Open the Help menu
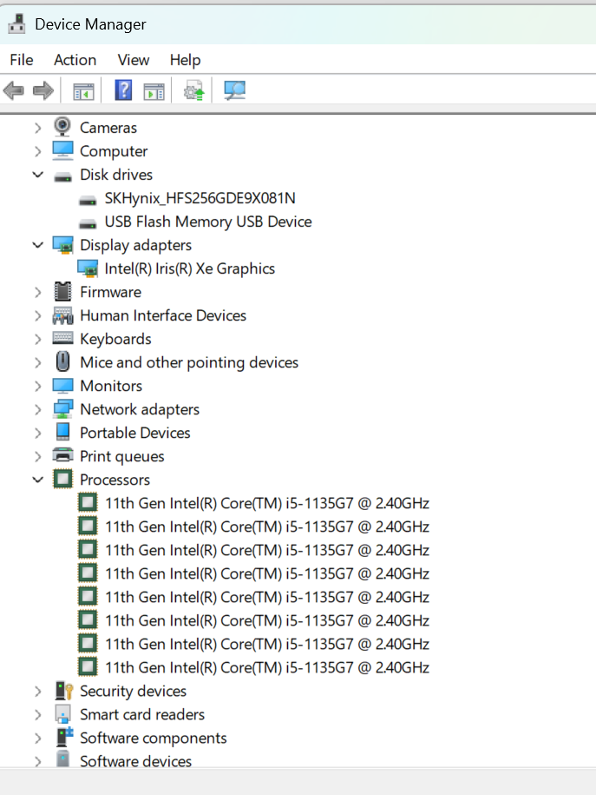This screenshot has width=596, height=795. (x=186, y=60)
